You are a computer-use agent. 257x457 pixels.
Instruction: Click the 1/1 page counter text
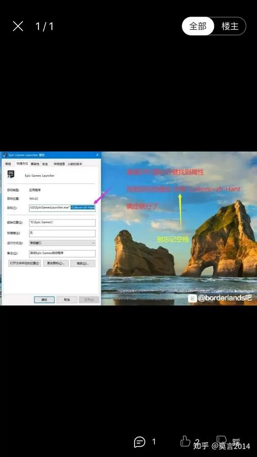pyautogui.click(x=45, y=27)
